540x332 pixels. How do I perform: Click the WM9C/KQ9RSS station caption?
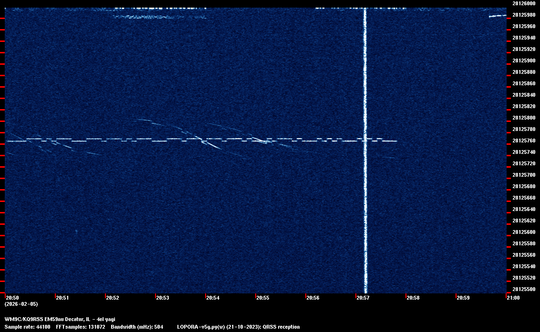click(x=60, y=319)
